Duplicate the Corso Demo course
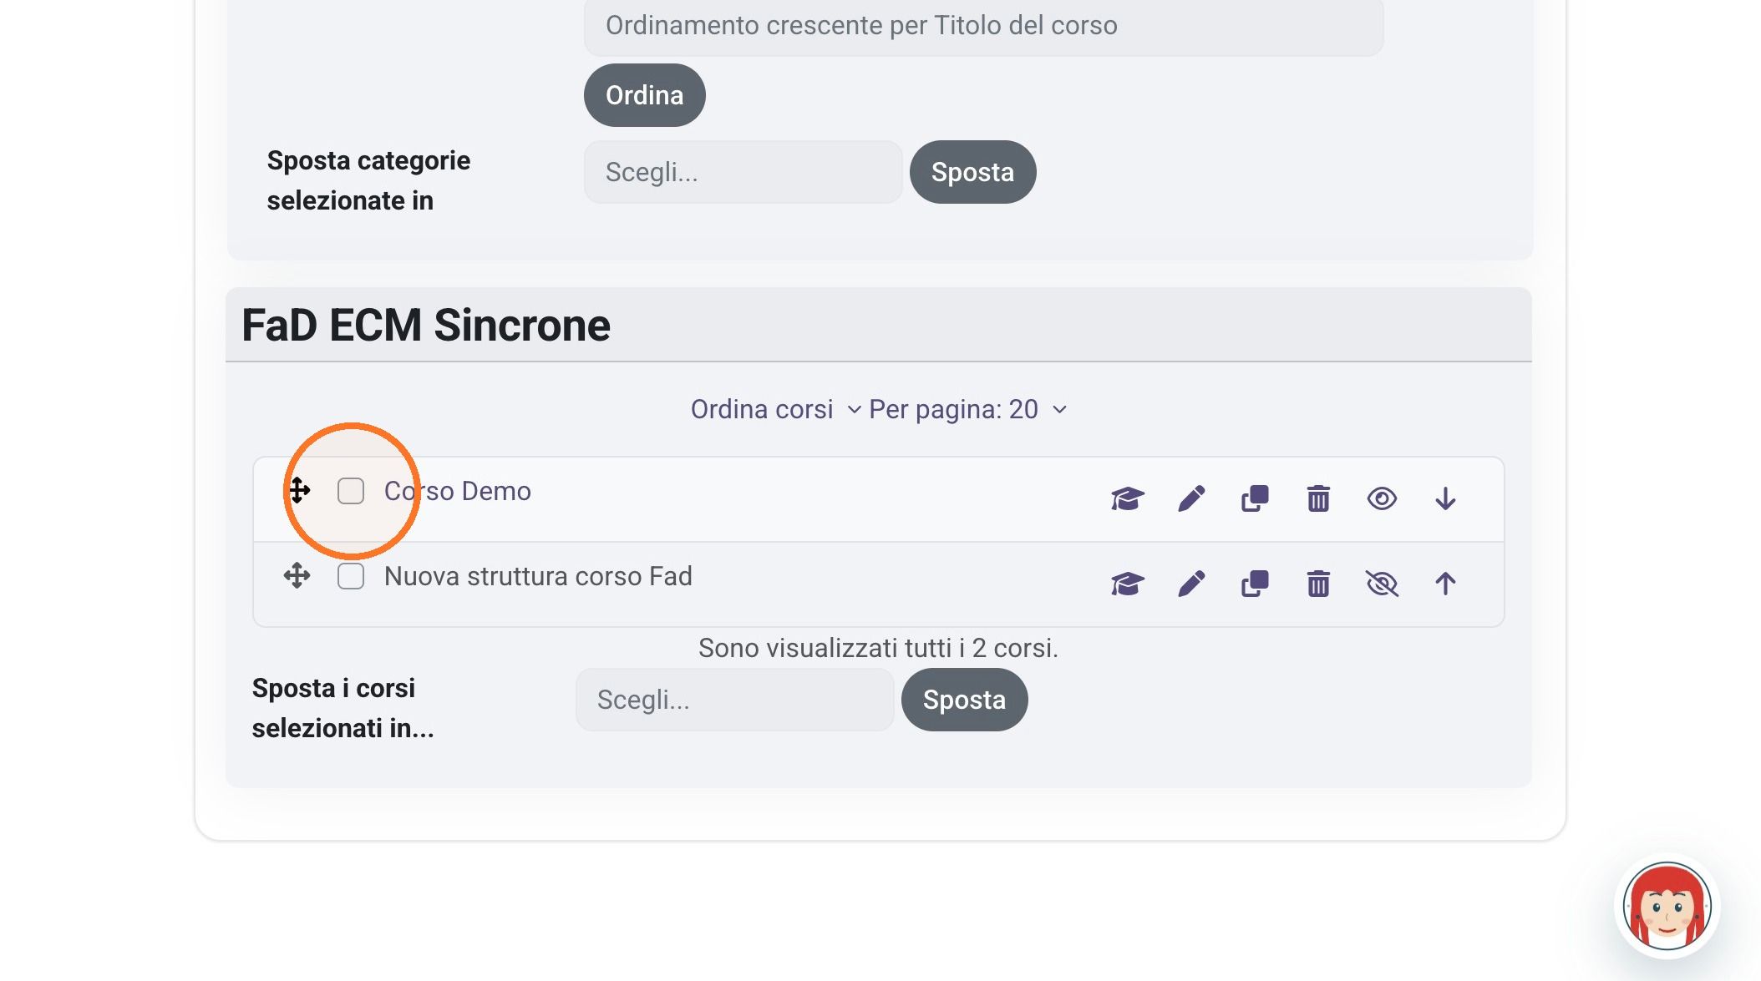The image size is (1761, 981). [1255, 498]
